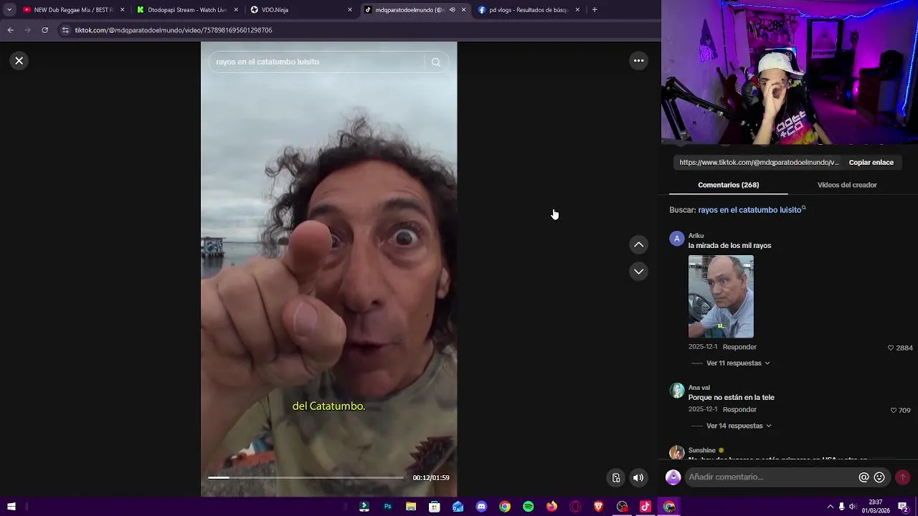Show hidden system tray icons
The height and width of the screenshot is (516, 918).
831,507
